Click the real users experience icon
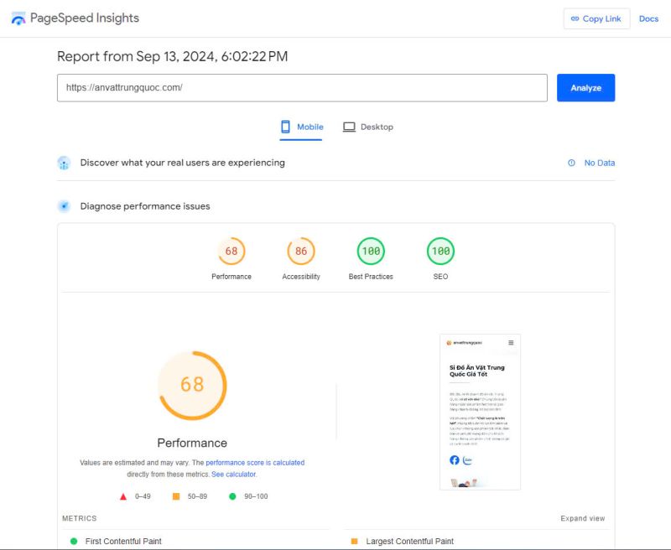 click(x=64, y=163)
